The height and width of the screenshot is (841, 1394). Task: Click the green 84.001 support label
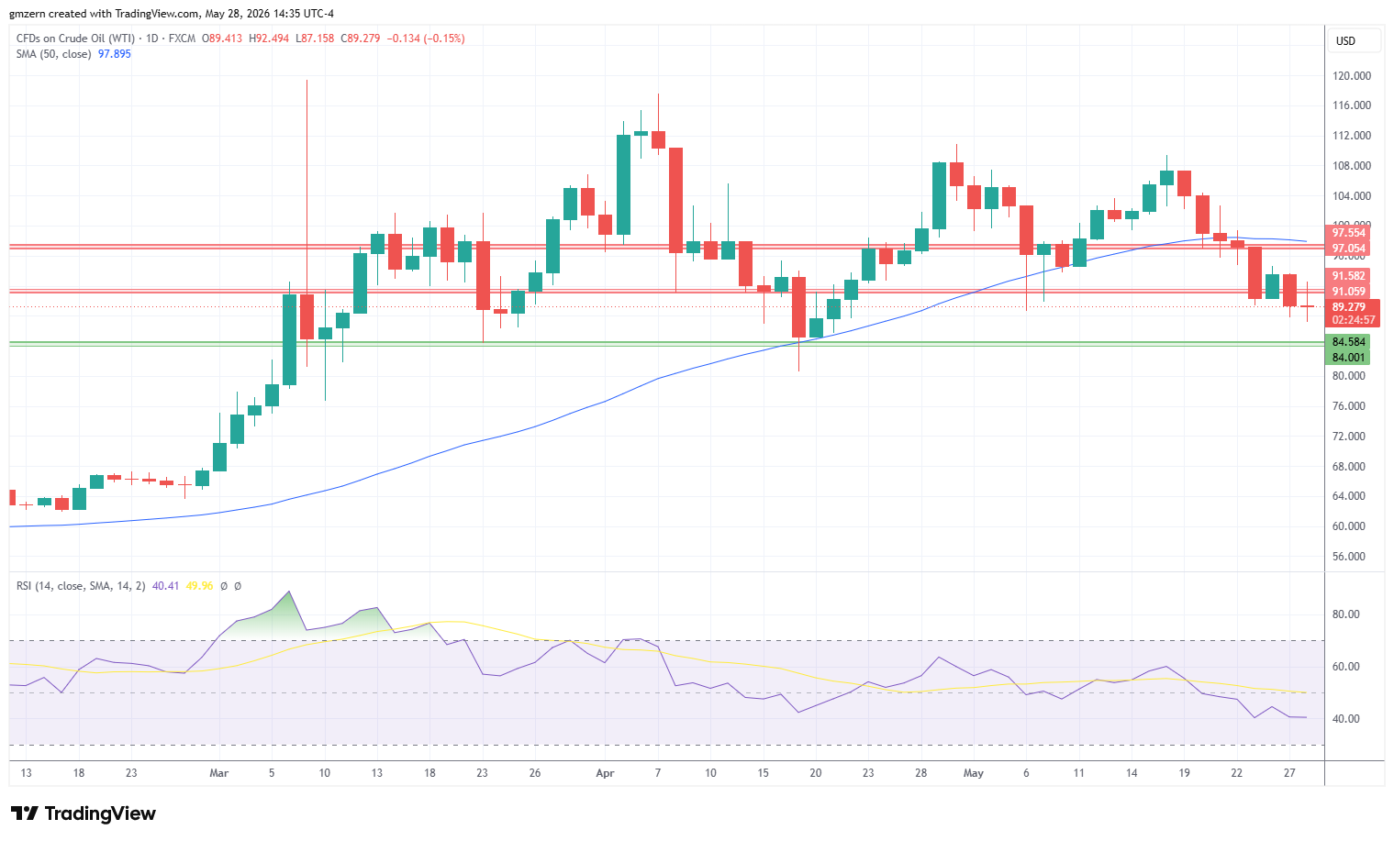click(x=1348, y=358)
